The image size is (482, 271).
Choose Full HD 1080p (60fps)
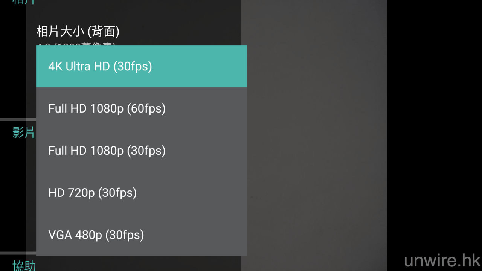141,109
